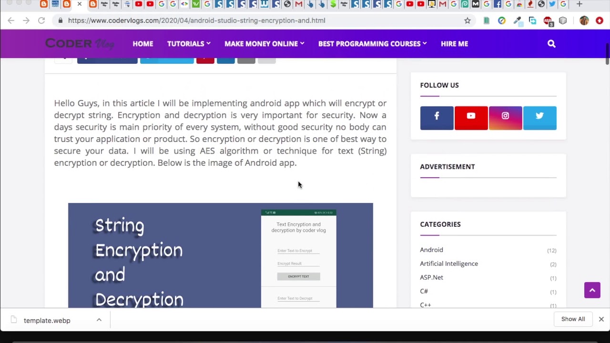Open the Coder Vlogs site logo

(80, 43)
